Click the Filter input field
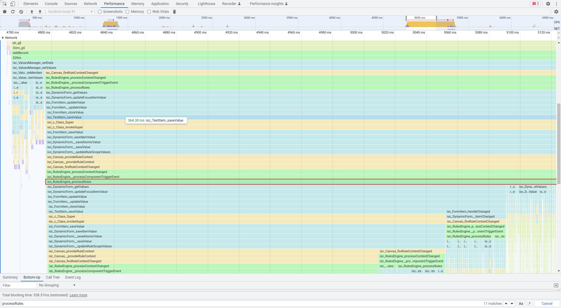This screenshot has width=561, height=308. (19, 285)
